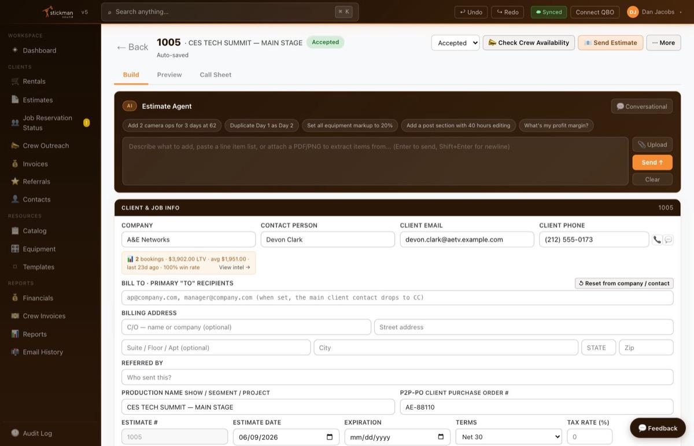Open the View intel link
This screenshot has height=446, width=694.
234,267
